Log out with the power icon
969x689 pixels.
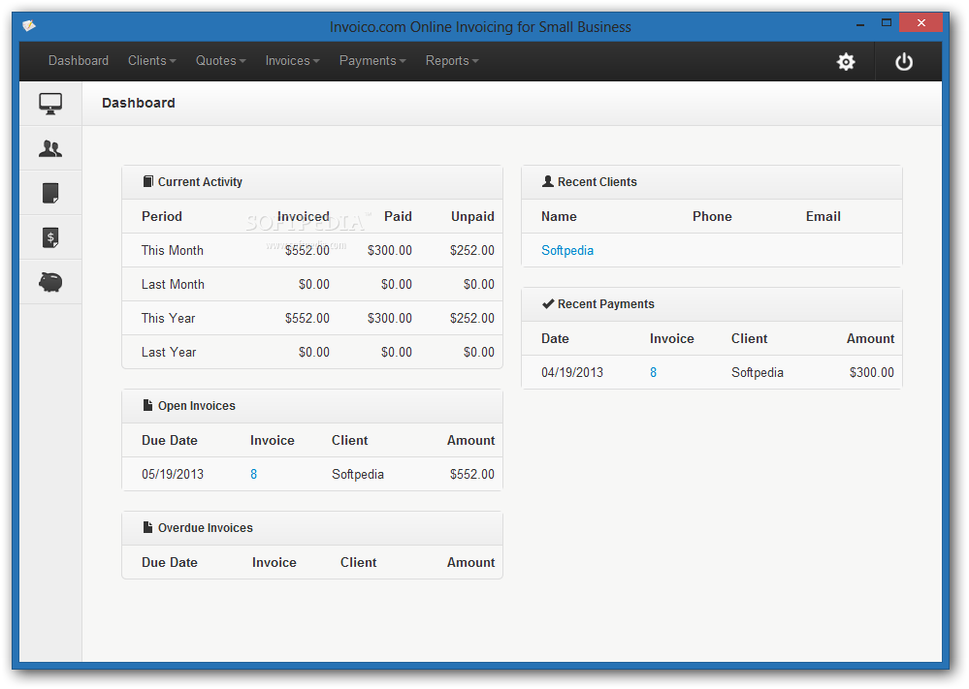tap(903, 61)
